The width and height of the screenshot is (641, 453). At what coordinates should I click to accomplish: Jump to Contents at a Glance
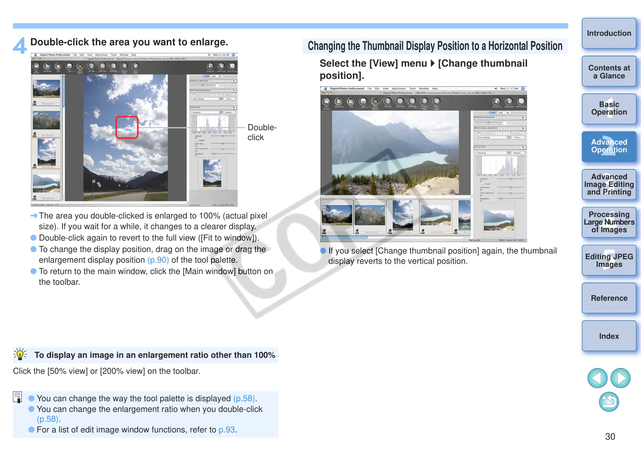tap(609, 72)
